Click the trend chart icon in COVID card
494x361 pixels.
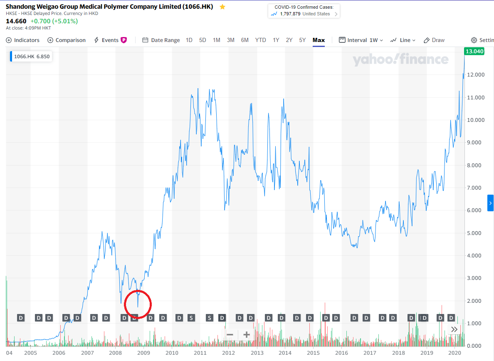274,14
